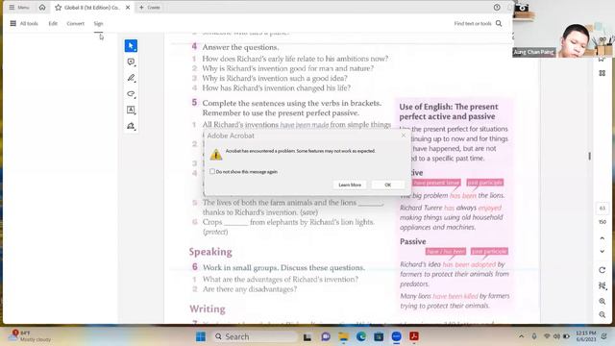615x346 pixels.
Task: Open the Convert menu item
Action: (x=75, y=23)
